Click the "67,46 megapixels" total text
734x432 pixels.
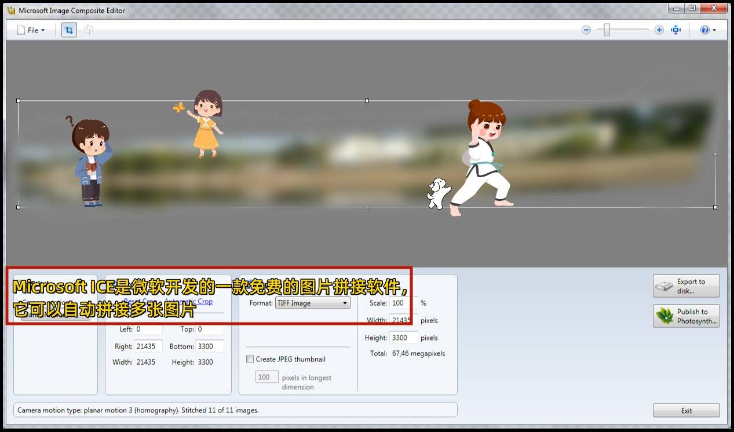click(418, 353)
